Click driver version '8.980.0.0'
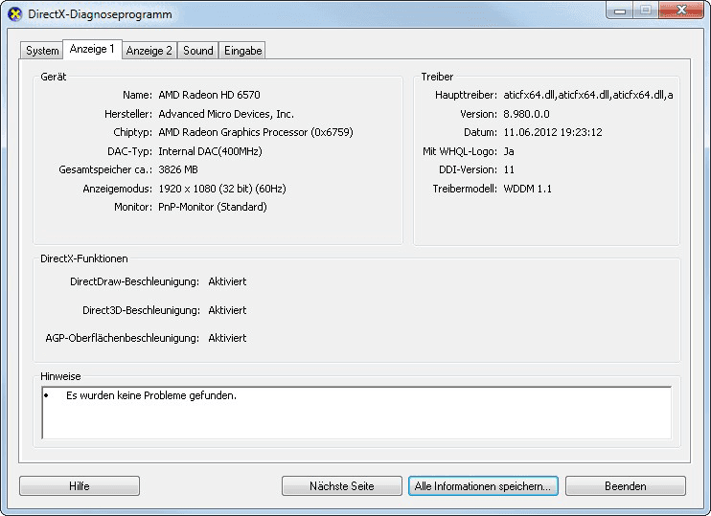The width and height of the screenshot is (711, 516). (526, 114)
